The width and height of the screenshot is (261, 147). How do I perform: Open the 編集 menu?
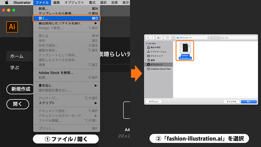point(57,2)
